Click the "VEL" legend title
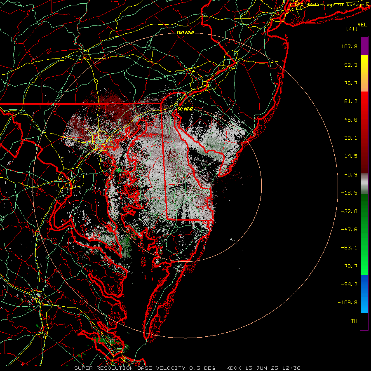This screenshot has width=371, height=371. [362, 25]
